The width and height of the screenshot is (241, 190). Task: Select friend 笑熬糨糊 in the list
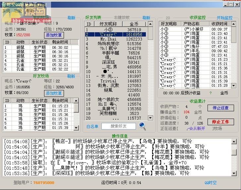point(115,114)
